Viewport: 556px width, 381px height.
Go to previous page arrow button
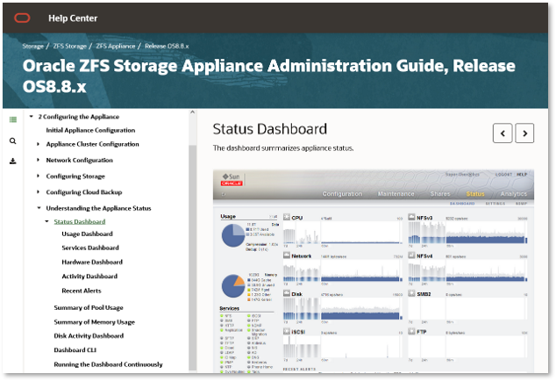click(503, 133)
